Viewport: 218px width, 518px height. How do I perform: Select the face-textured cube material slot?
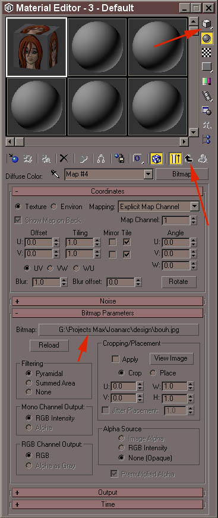pos(36,47)
